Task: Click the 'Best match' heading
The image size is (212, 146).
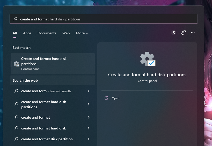Action: [x=21, y=48]
